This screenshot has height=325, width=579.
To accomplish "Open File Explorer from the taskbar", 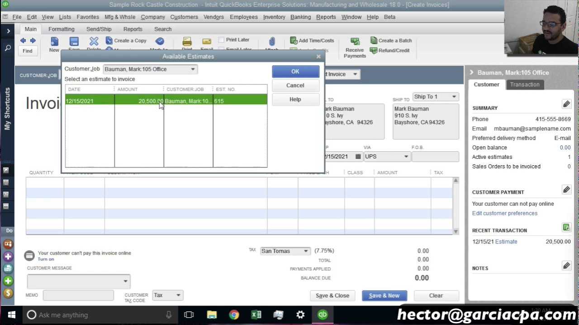I will (212, 315).
